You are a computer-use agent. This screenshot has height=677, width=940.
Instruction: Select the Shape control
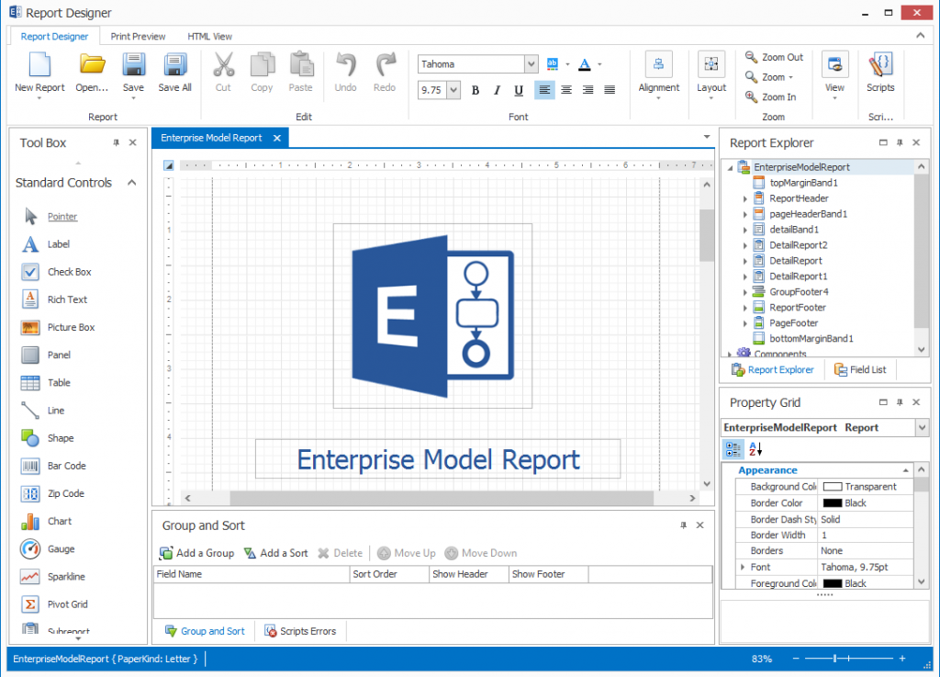61,438
